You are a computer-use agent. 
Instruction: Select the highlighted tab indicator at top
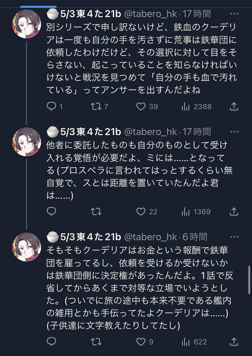tap(38, 7)
